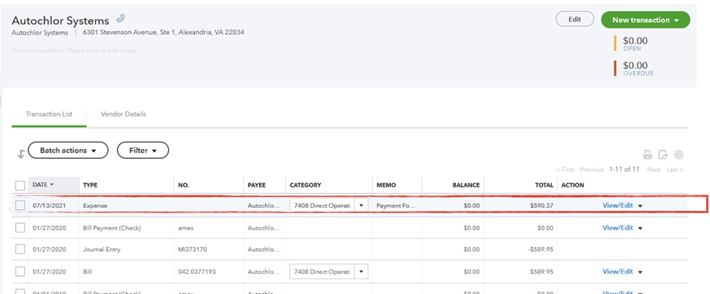Image resolution: width=710 pixels, height=294 pixels.
Task: Click the CATEGORY column header
Action: [305, 185]
